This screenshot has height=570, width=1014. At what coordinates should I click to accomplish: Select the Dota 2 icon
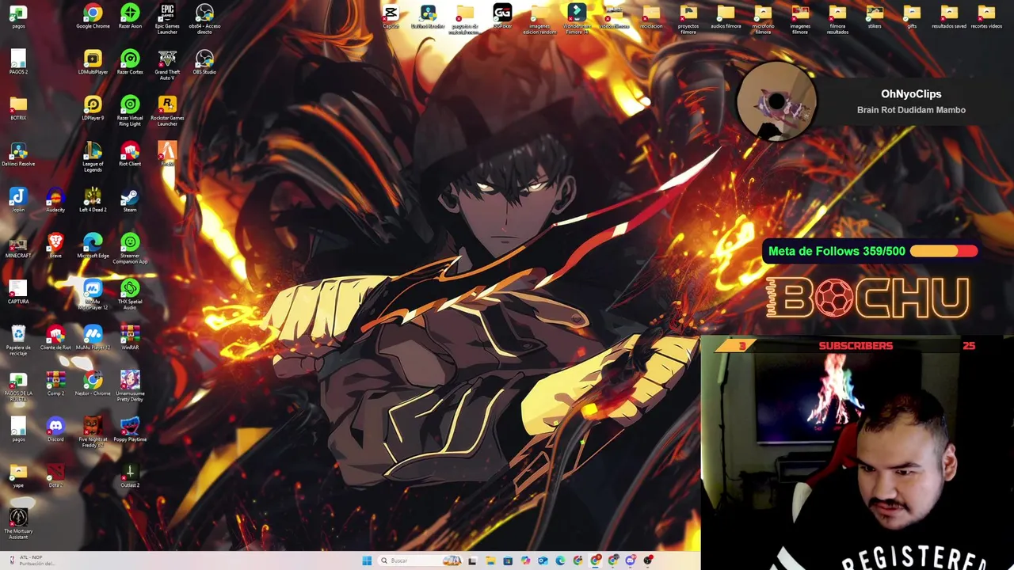55,475
